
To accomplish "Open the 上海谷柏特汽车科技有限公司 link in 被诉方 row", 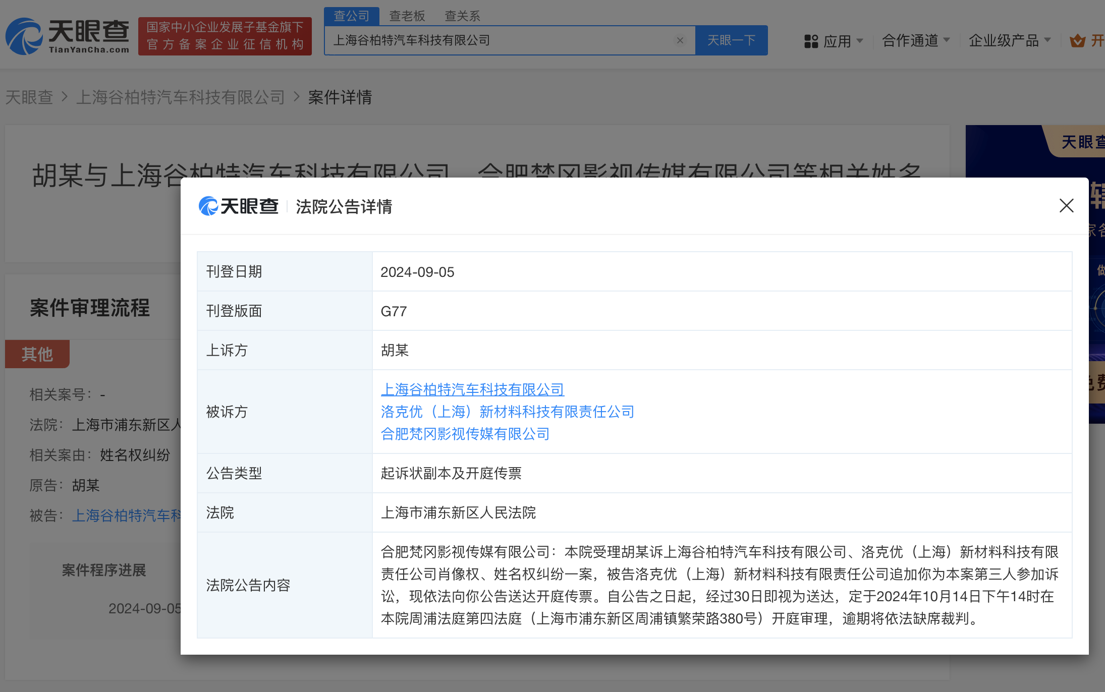I will click(472, 389).
